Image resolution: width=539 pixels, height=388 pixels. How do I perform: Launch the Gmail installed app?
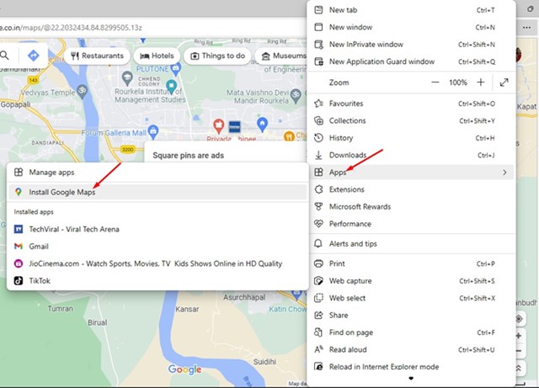[157, 247]
